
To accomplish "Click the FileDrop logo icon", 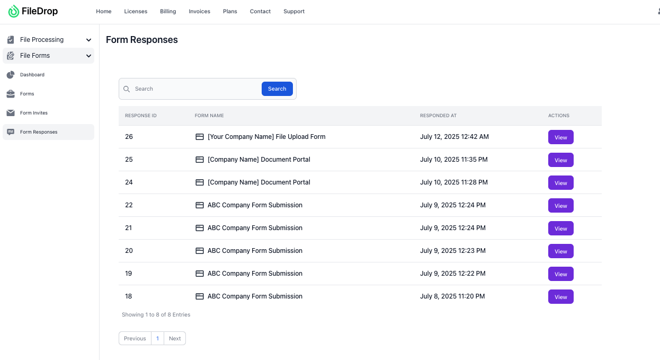I will [x=14, y=11].
